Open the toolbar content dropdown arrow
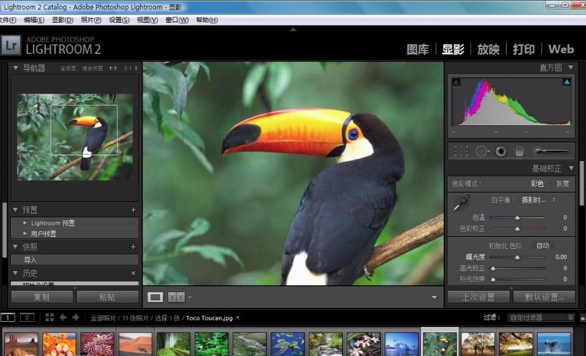The height and width of the screenshot is (356, 586). click(x=434, y=297)
